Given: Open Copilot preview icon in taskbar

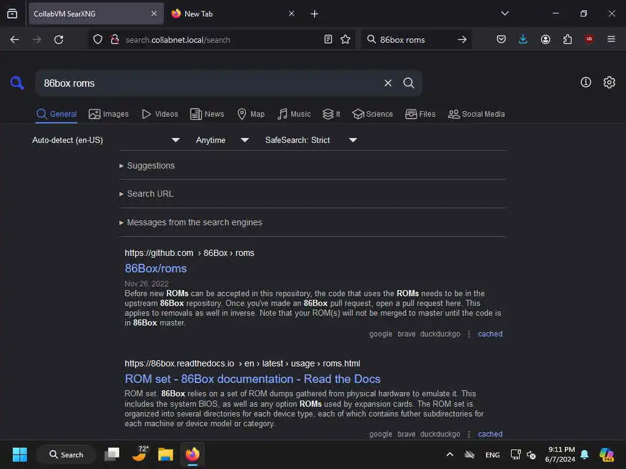Looking at the screenshot, I should tap(606, 454).
